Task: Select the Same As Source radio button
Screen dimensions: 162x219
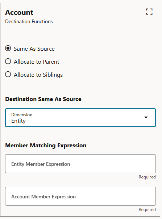Action: pos(8,49)
